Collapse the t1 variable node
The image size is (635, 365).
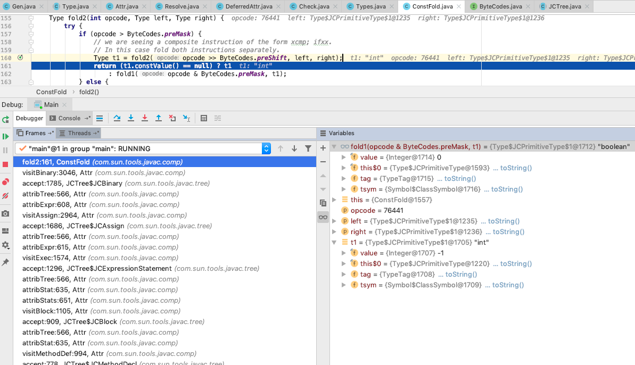pyautogui.click(x=334, y=243)
